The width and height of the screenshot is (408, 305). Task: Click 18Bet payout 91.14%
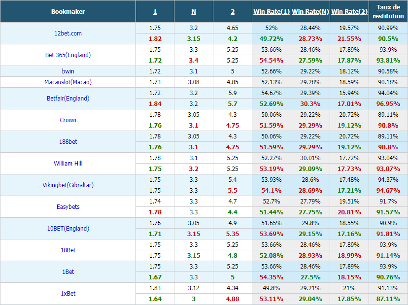tap(388, 256)
